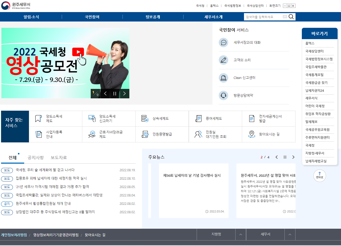Click the screen size increase plus button
The height and width of the screenshot is (246, 341).
click(293, 6)
